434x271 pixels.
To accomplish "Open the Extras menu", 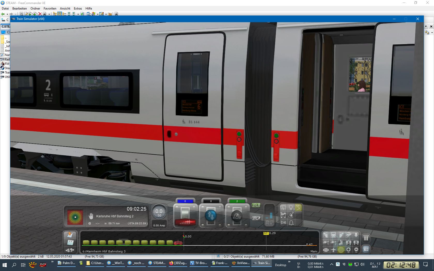I will (78, 9).
